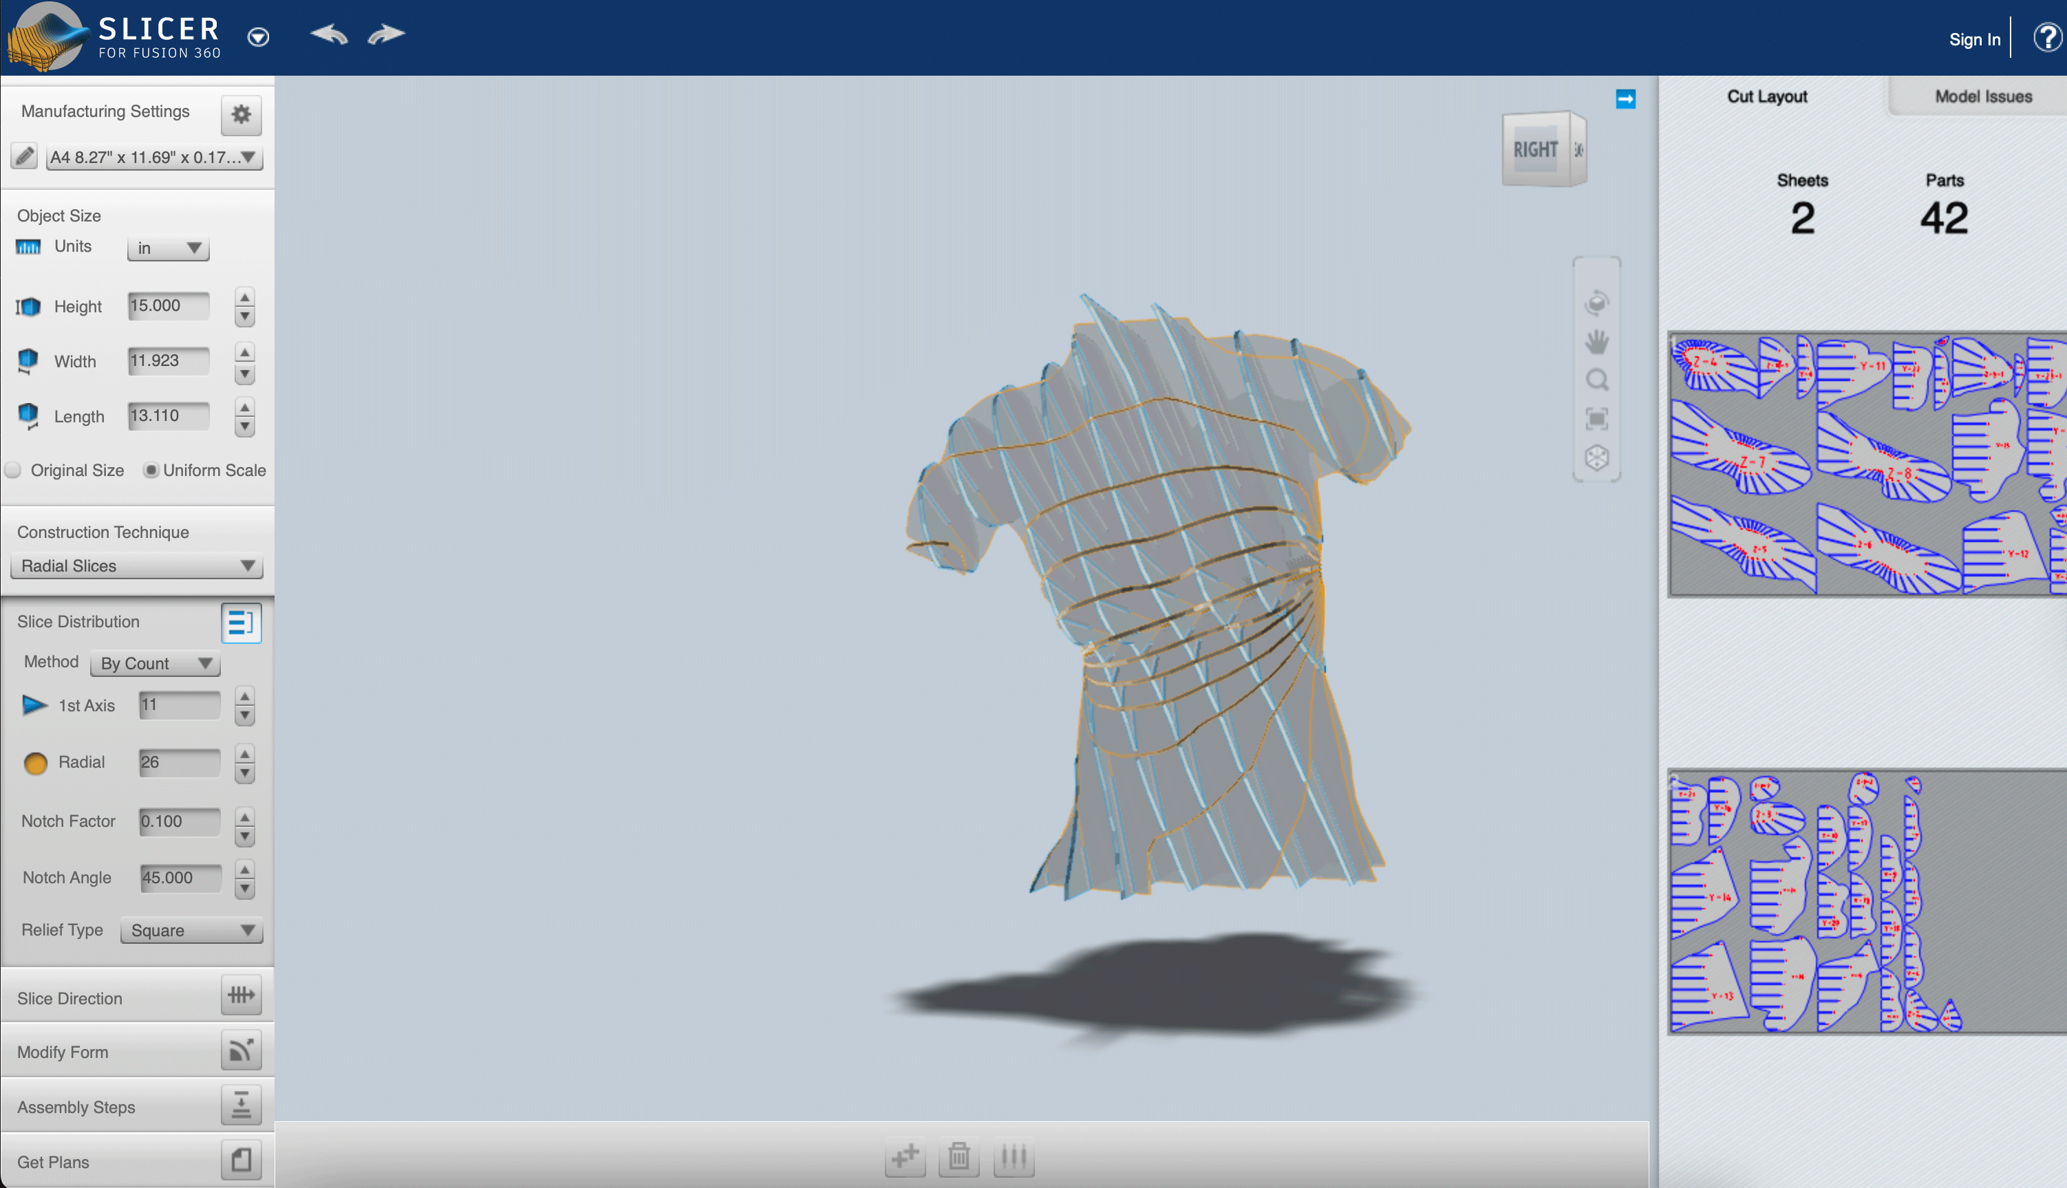Open Modify Form tool icon
Screen dimensions: 2067x1188
click(x=241, y=1051)
